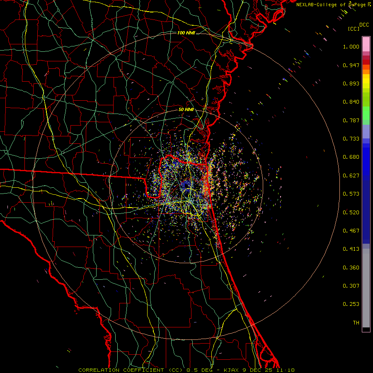The image size is (373, 373).
Task: Click the bright green color band near 0.800
Action: click(x=366, y=113)
